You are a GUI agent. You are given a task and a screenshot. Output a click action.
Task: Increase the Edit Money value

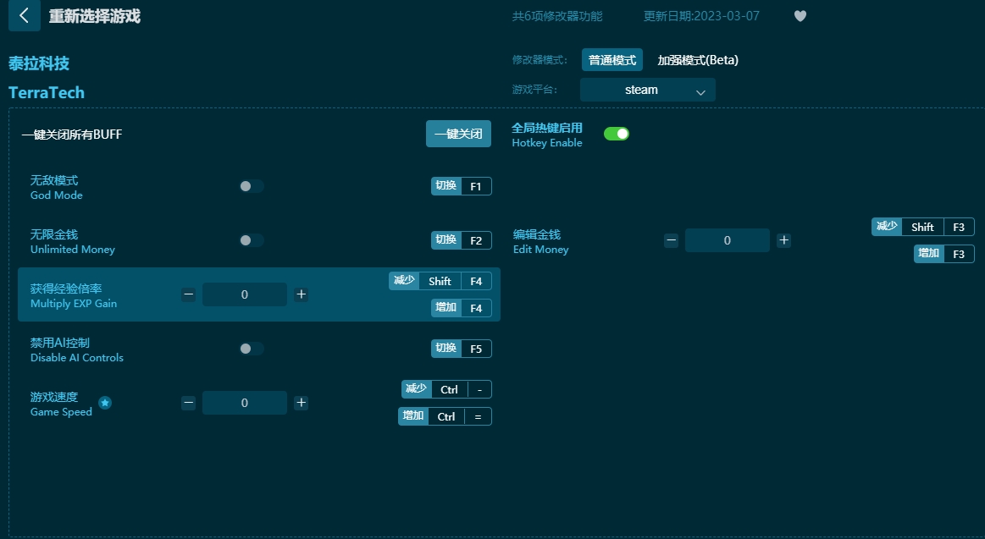point(783,240)
